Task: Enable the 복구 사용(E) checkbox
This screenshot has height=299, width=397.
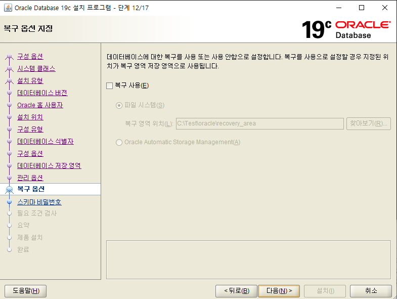Action: pyautogui.click(x=109, y=86)
